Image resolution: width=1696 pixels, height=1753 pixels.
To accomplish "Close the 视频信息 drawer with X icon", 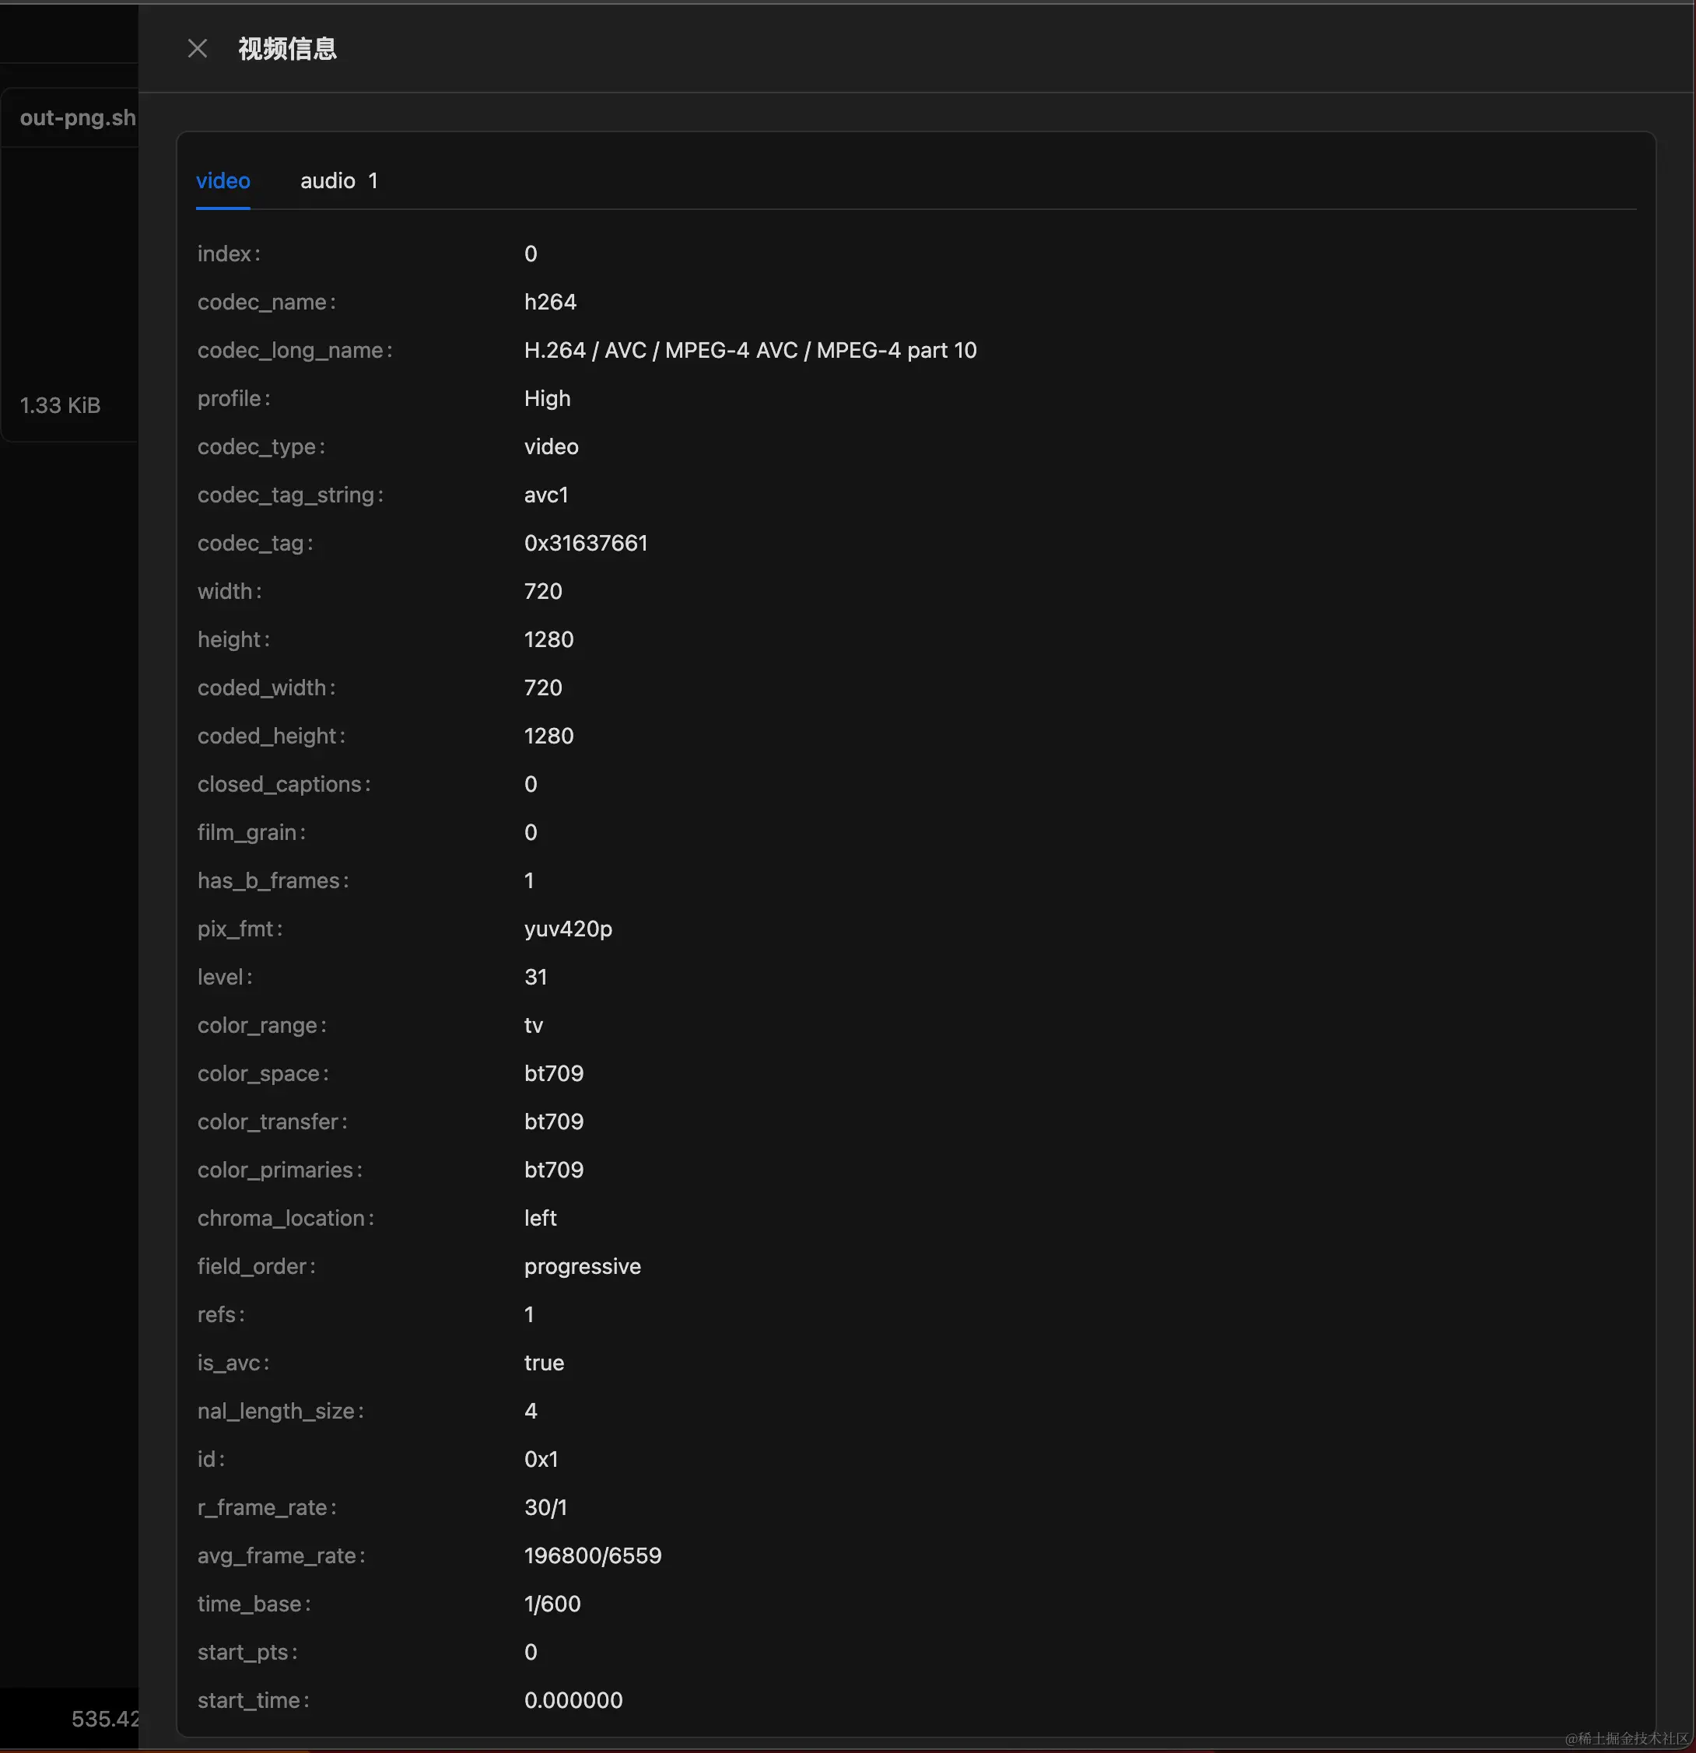I will (x=198, y=48).
